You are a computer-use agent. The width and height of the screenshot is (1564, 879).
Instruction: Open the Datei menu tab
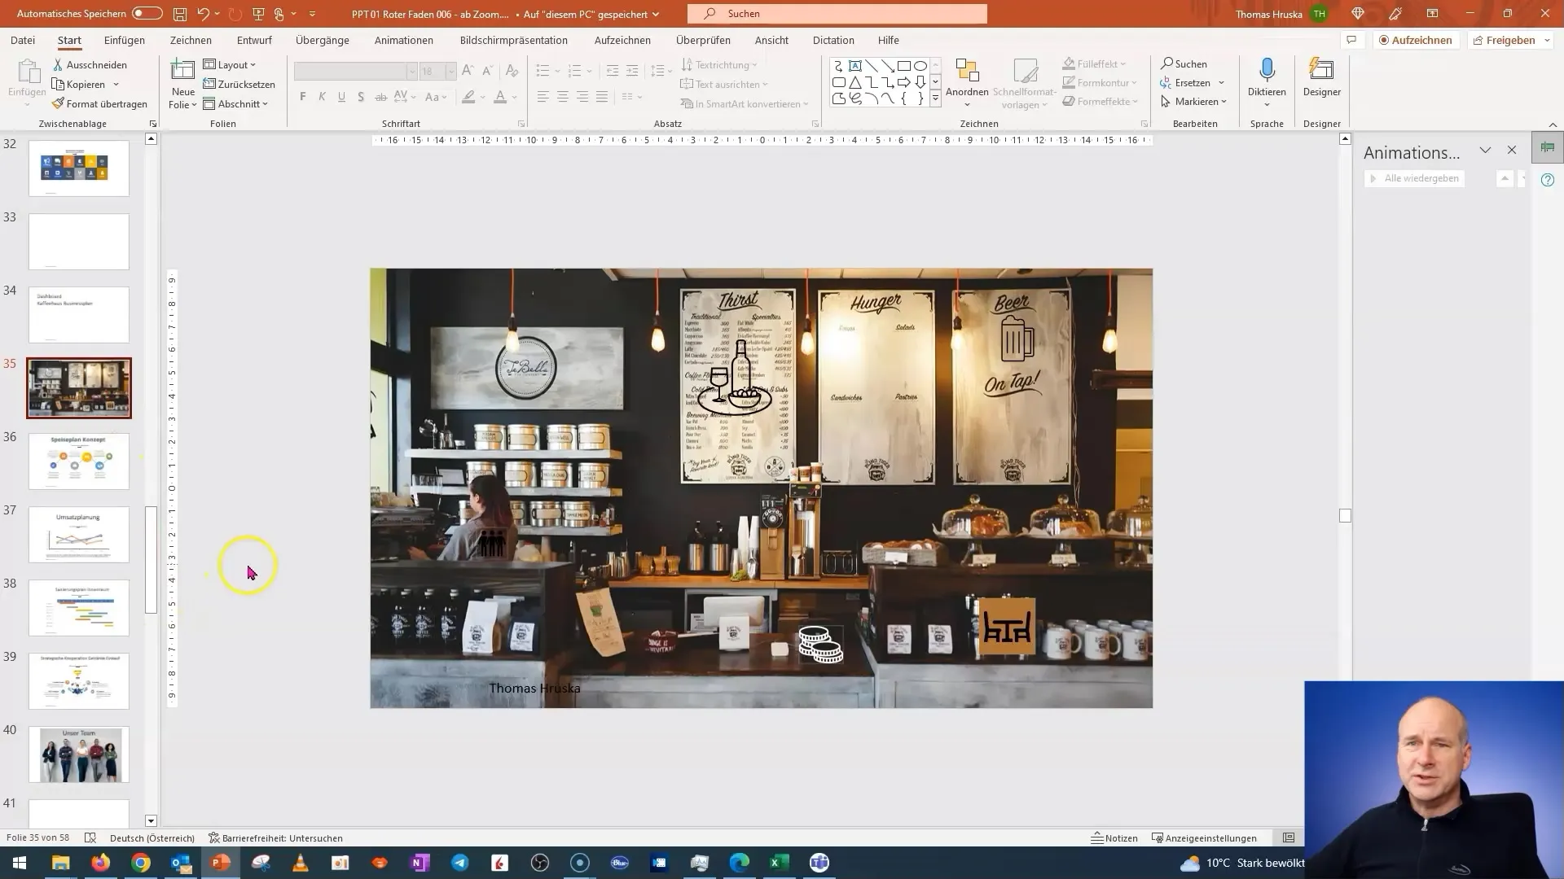23,40
